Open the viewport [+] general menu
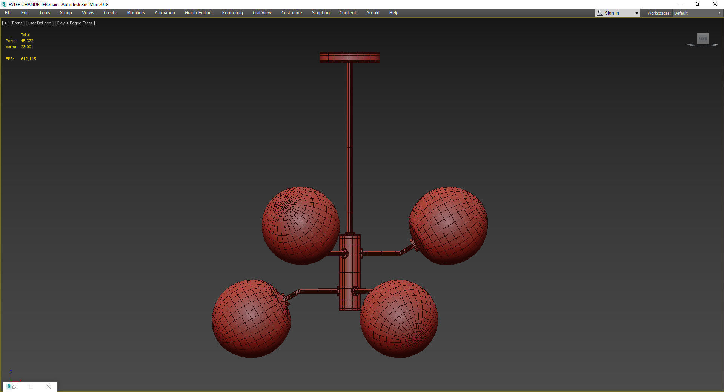Viewport: 724px width, 392px height. 6,23
